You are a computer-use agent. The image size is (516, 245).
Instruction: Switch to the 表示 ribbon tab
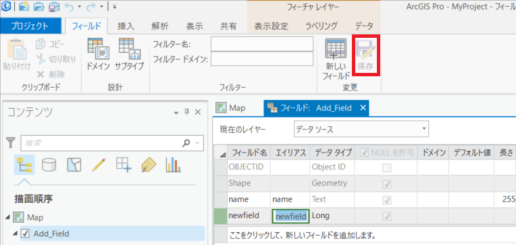[195, 26]
